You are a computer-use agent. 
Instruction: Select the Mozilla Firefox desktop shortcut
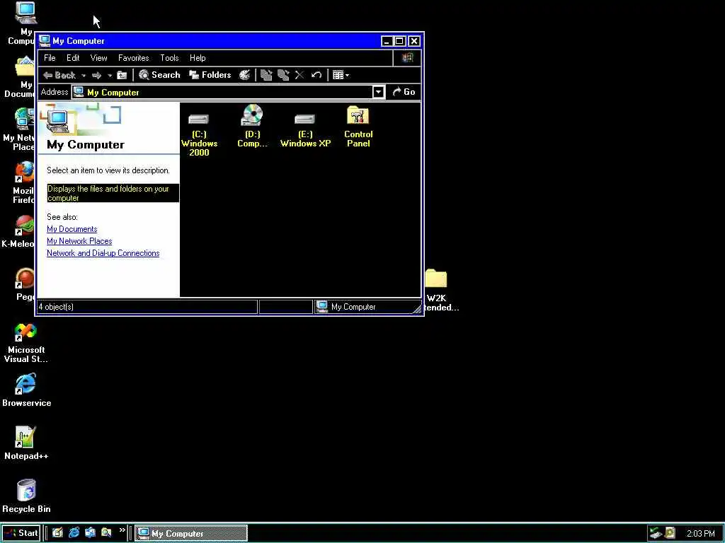[23, 183]
